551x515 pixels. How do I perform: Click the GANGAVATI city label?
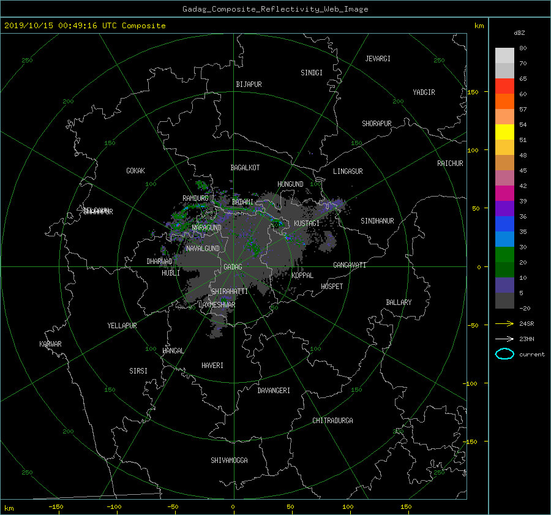point(350,265)
